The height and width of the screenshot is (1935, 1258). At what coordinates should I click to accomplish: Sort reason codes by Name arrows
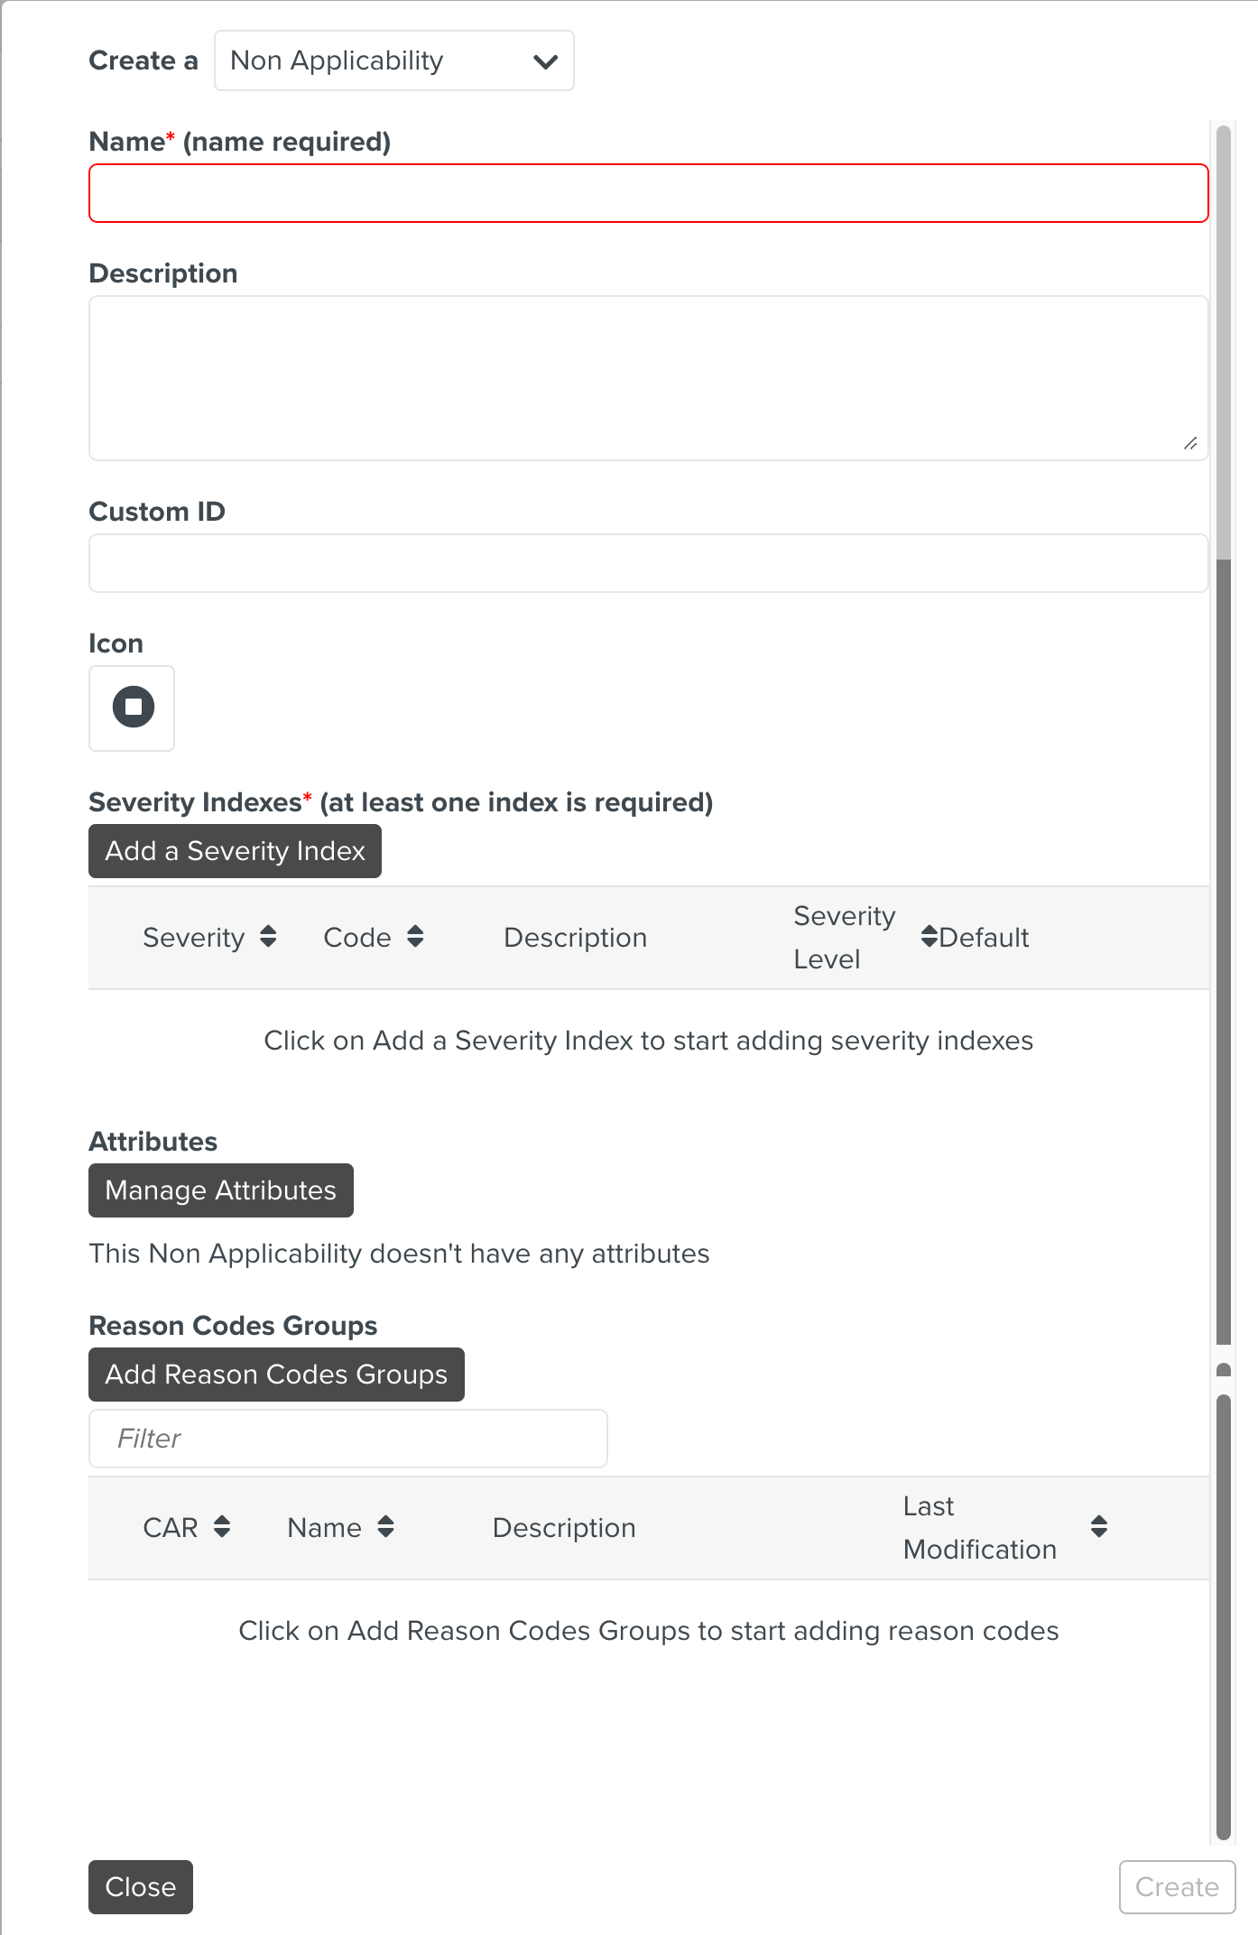pos(386,1527)
